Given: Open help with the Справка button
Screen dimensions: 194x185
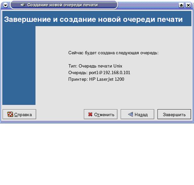Looking at the screenshot, I should (20, 114).
